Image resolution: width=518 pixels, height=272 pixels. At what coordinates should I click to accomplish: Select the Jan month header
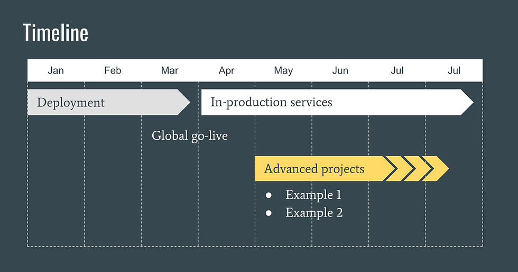tap(55, 71)
